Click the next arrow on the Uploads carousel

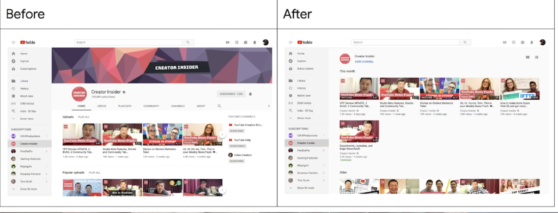222,135
